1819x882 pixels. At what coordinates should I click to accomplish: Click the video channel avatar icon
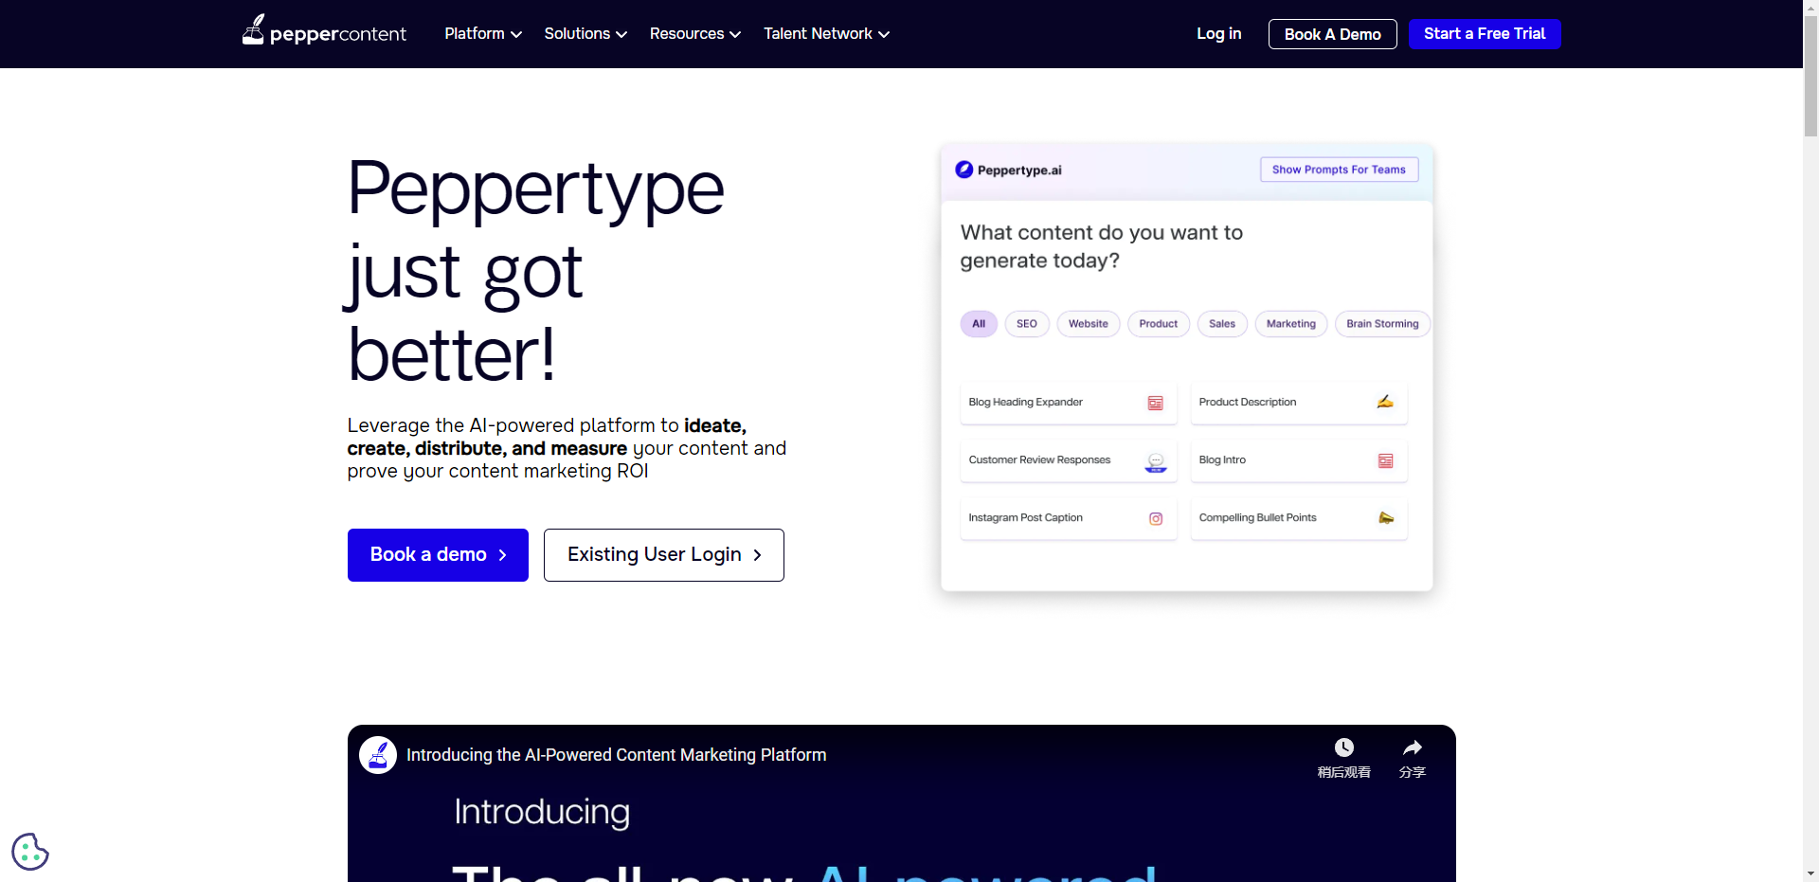pyautogui.click(x=378, y=755)
